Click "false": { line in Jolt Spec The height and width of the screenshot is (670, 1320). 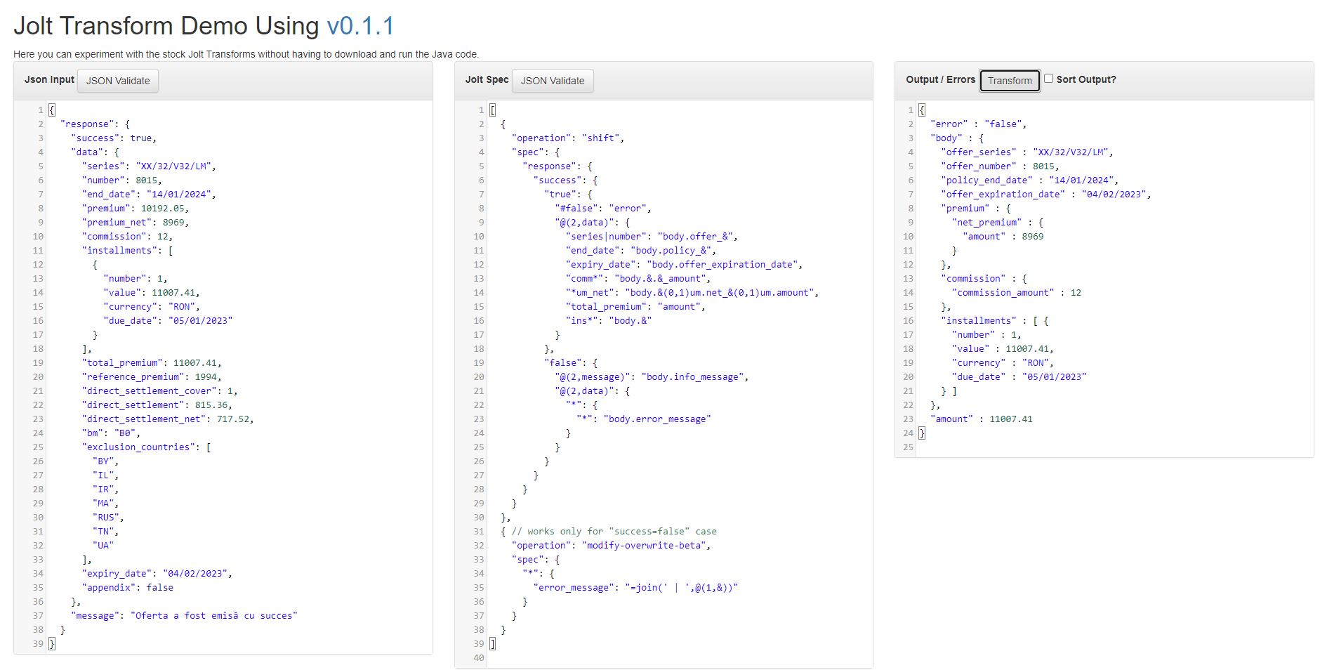(x=571, y=363)
